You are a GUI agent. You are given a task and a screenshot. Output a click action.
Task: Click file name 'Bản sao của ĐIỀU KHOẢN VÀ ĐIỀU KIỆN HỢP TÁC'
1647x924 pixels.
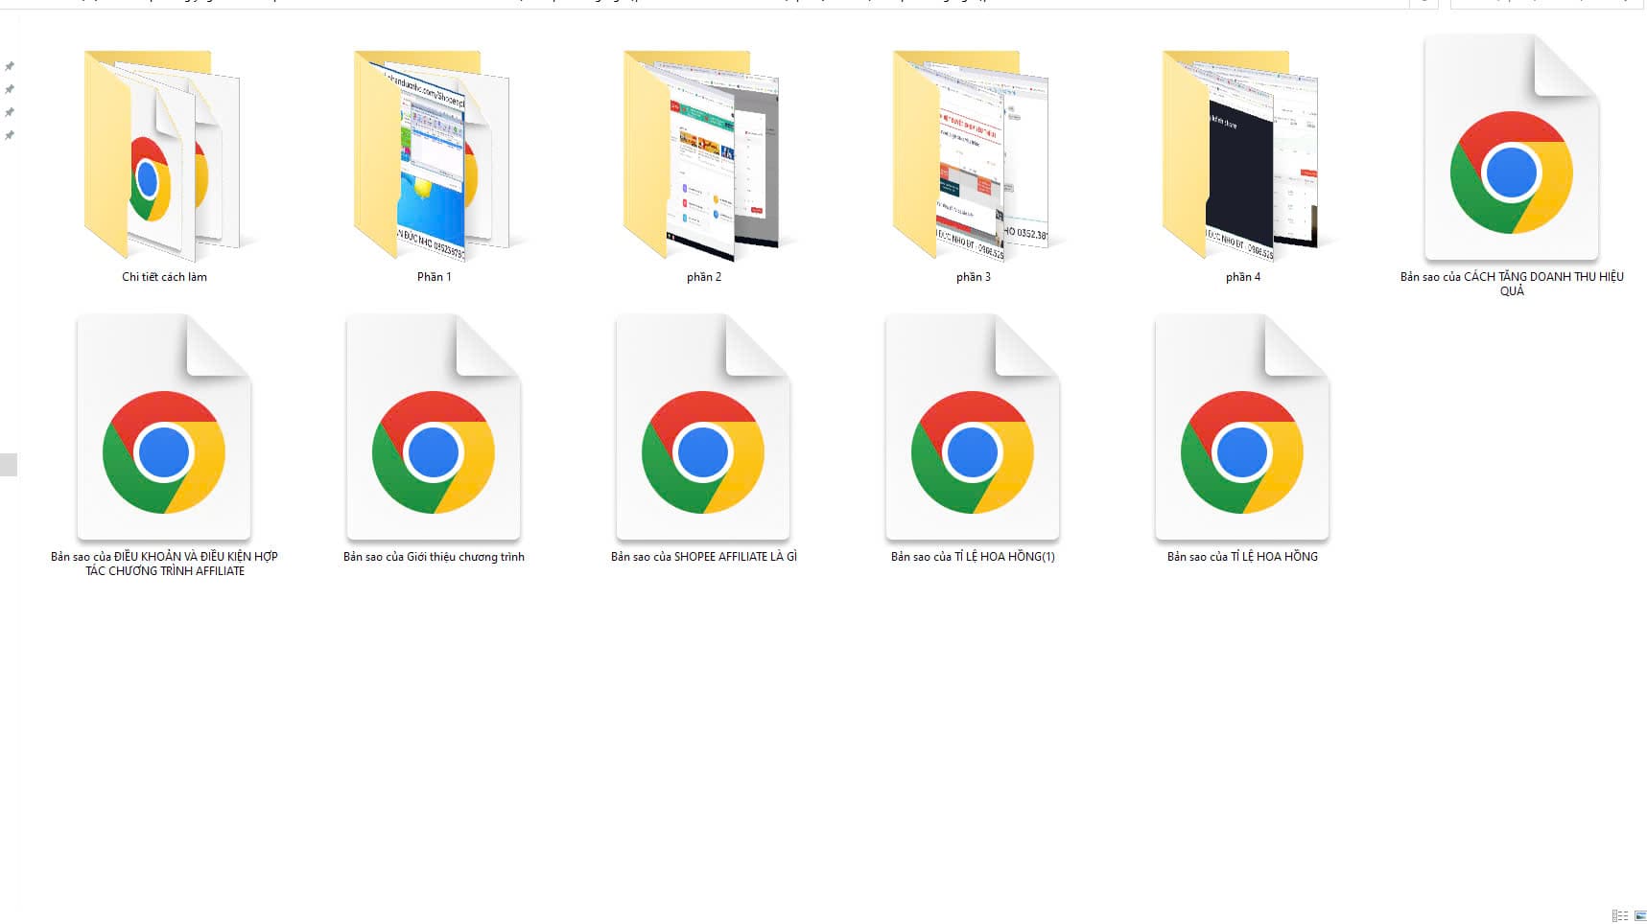(x=164, y=564)
